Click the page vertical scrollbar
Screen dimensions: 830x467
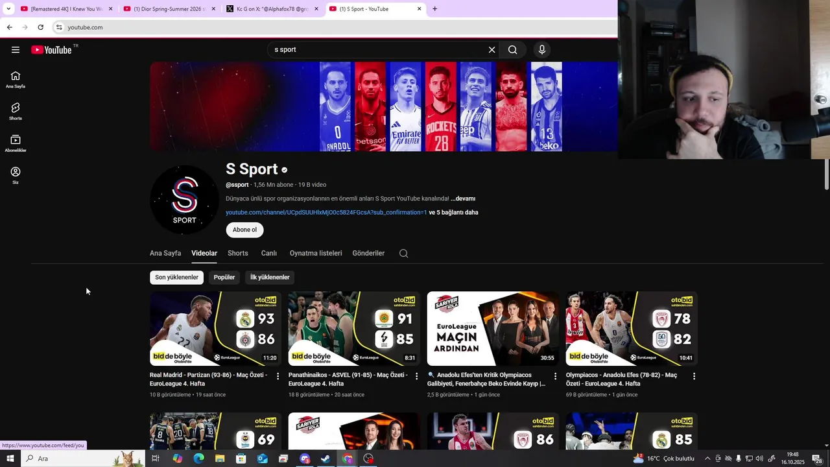click(826, 174)
